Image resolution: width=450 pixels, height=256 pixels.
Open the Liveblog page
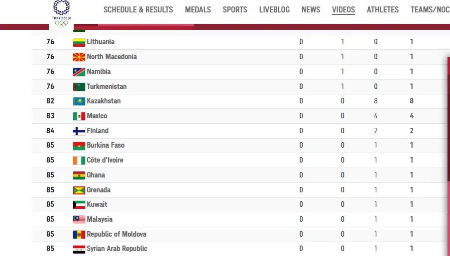pos(274,10)
